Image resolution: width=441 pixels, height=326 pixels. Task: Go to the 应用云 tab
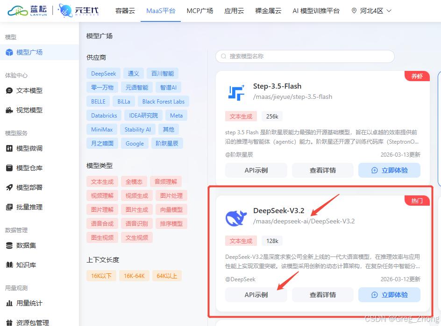click(234, 11)
